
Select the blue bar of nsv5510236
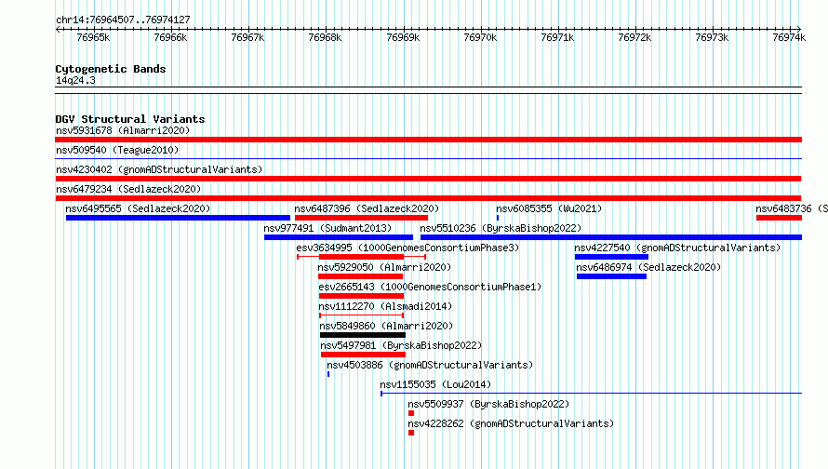pyautogui.click(x=611, y=237)
